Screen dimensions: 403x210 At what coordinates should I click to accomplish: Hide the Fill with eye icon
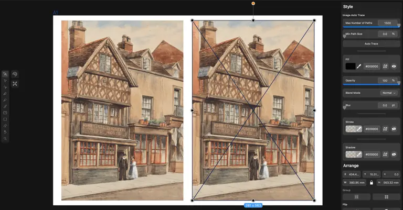pos(394,66)
